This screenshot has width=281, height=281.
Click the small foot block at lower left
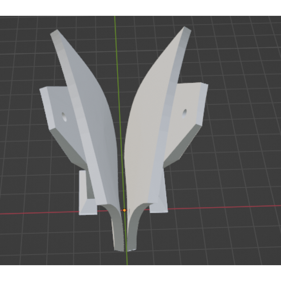87,207
